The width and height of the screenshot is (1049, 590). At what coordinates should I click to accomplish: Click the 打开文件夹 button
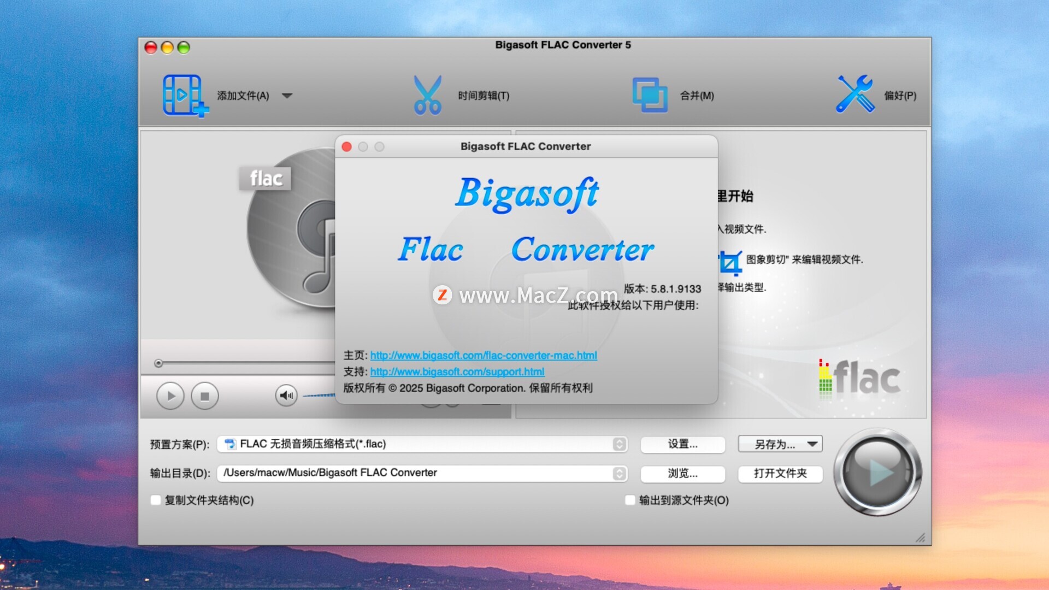tap(780, 473)
